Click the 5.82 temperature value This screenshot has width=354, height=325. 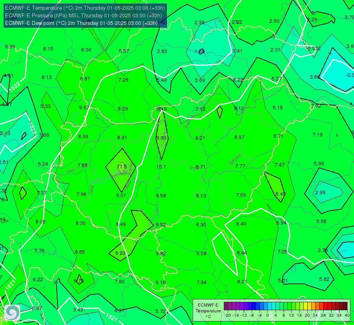pos(324,279)
